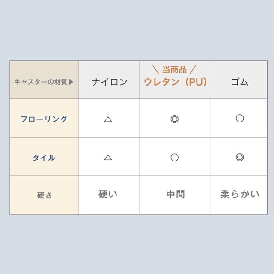
Task: Select the ウレタン（PU） column header
Action: (x=175, y=82)
